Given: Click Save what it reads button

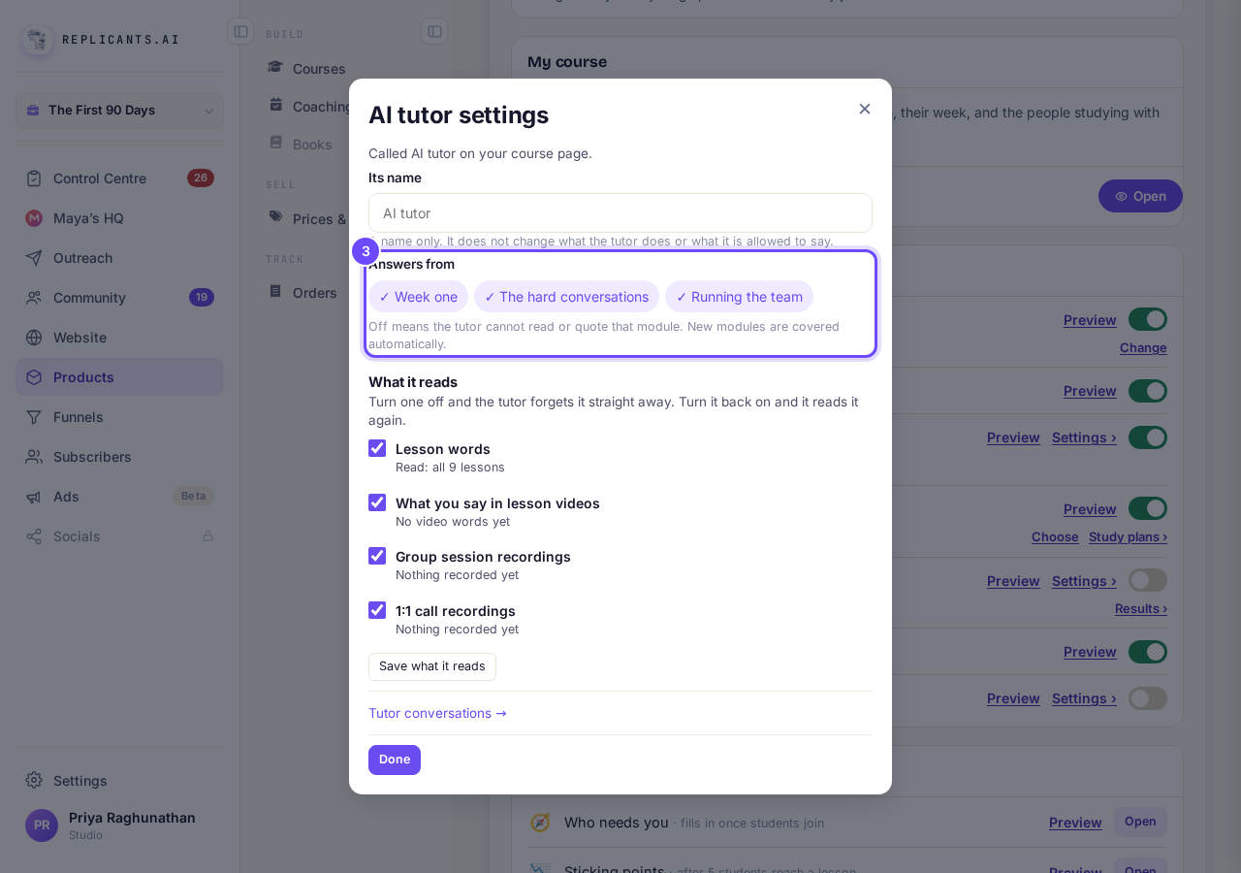Looking at the screenshot, I should (x=432, y=666).
